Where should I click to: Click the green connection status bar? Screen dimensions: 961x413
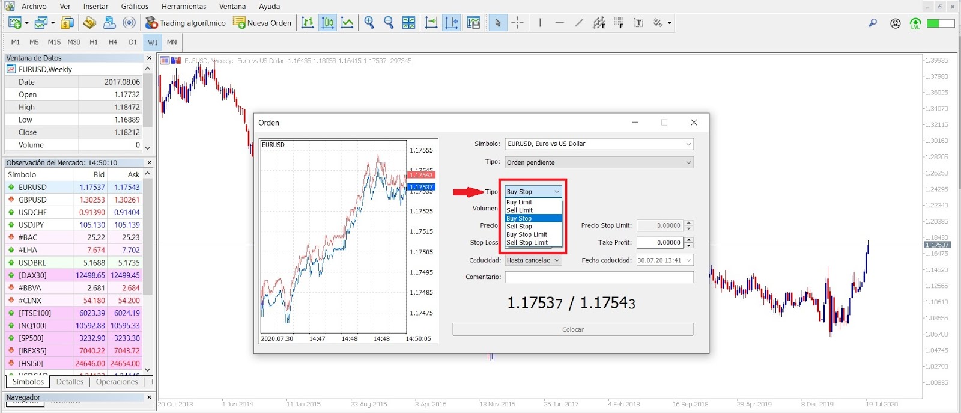click(940, 23)
